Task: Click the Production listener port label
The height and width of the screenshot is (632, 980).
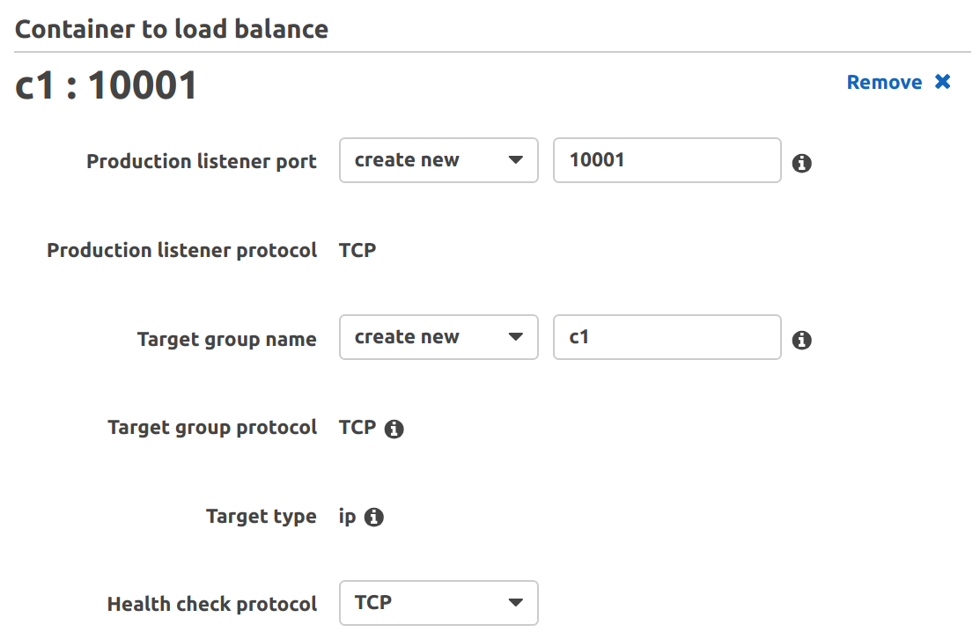Action: tap(202, 161)
